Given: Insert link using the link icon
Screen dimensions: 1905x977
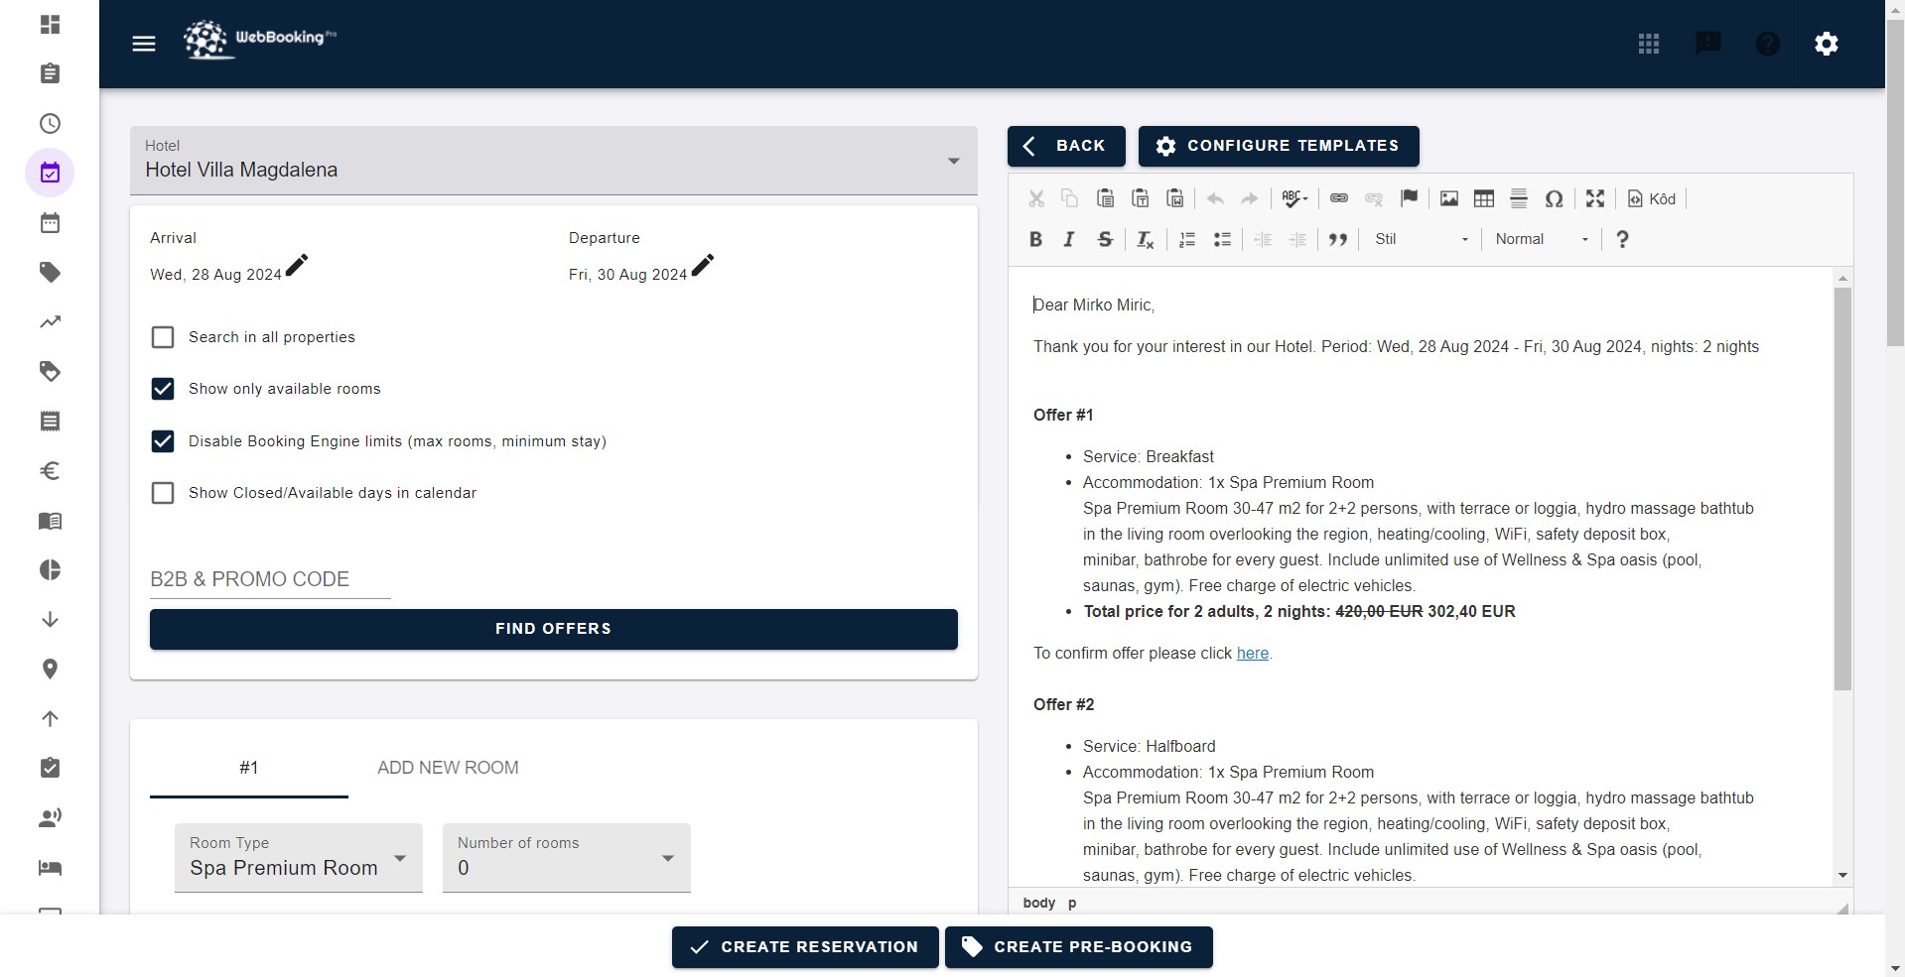Looking at the screenshot, I should [1338, 198].
